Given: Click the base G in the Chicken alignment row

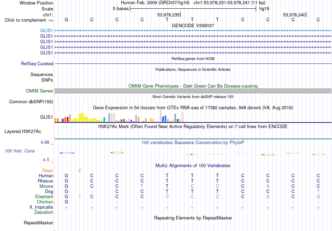Looking at the screenshot, I should click(66, 202).
